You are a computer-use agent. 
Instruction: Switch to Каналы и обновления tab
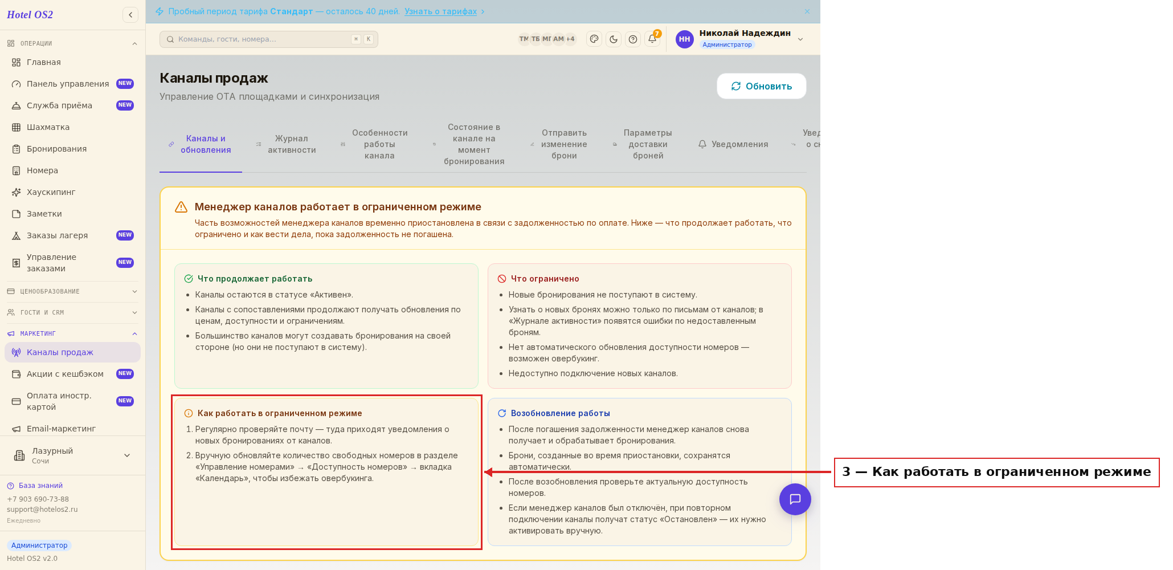click(201, 144)
